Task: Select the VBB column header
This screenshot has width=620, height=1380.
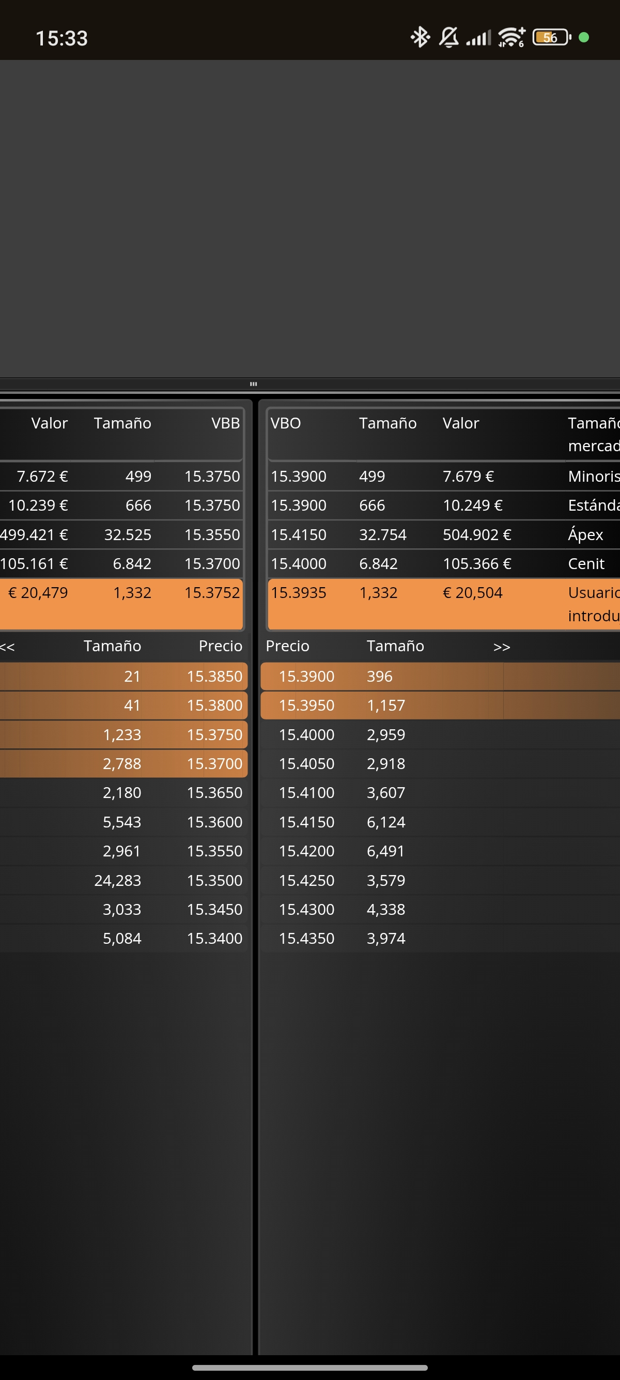Action: point(225,423)
